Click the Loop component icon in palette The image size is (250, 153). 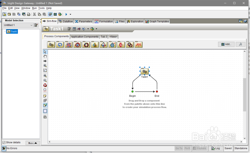[60, 45]
